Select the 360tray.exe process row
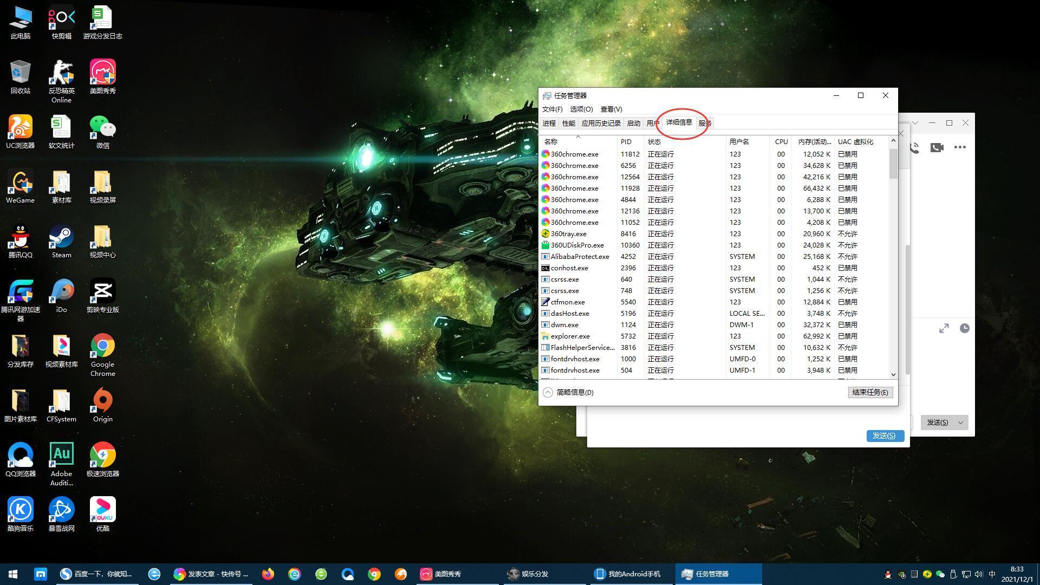 point(714,234)
